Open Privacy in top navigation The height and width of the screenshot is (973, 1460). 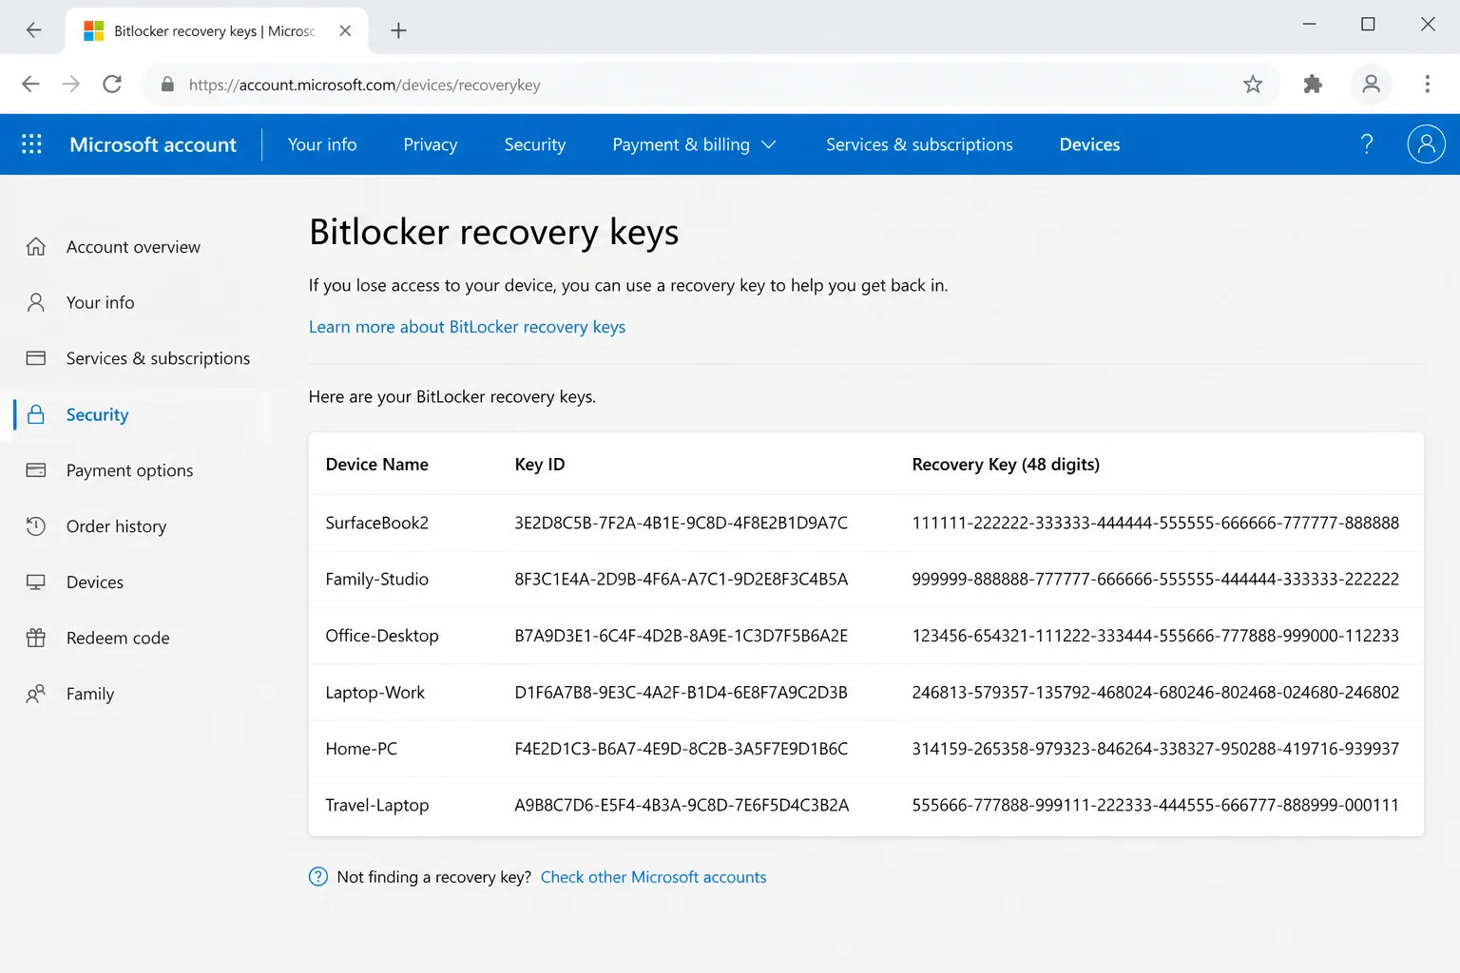(431, 144)
